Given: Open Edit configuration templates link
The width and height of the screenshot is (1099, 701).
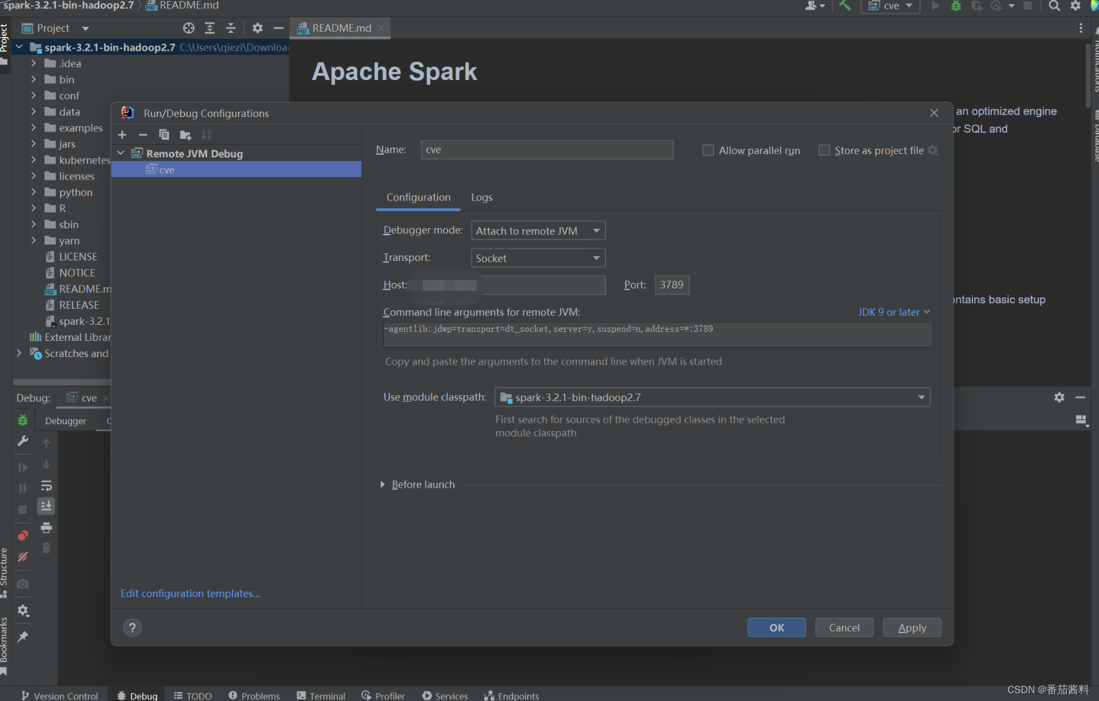Looking at the screenshot, I should 191,594.
